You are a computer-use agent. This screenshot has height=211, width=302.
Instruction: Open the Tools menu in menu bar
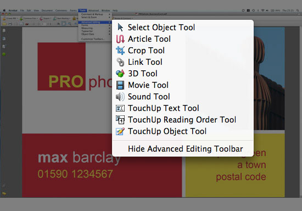click(x=82, y=10)
